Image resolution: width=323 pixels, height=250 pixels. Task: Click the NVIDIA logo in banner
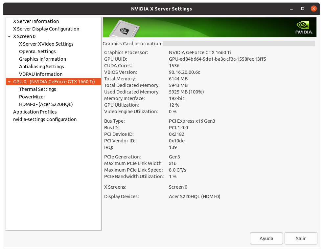click(x=304, y=28)
